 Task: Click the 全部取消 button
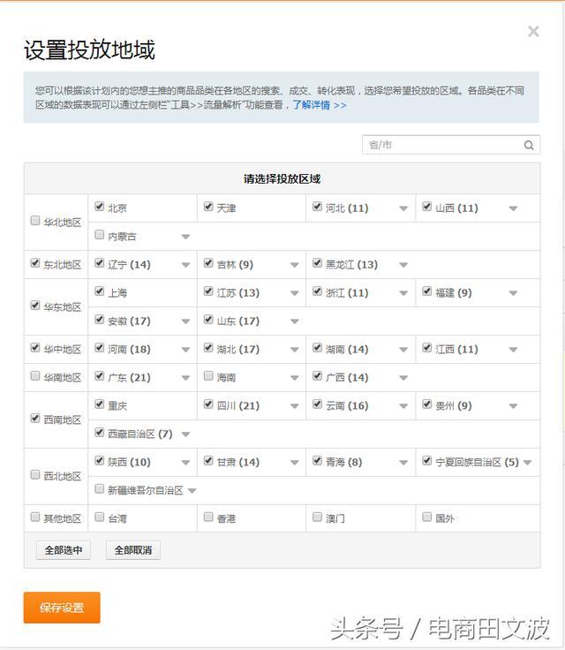tap(133, 550)
